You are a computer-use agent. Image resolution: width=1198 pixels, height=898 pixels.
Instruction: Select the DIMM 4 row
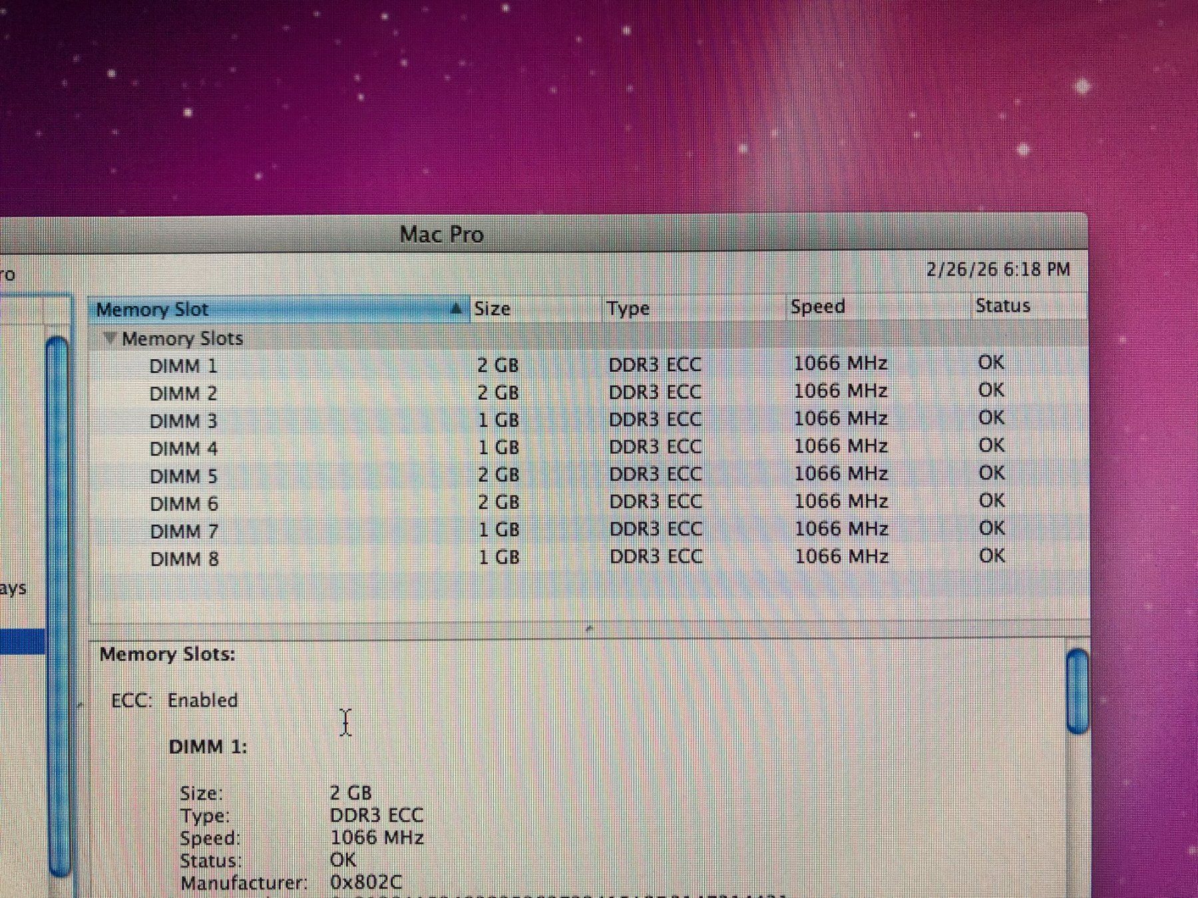click(588, 448)
